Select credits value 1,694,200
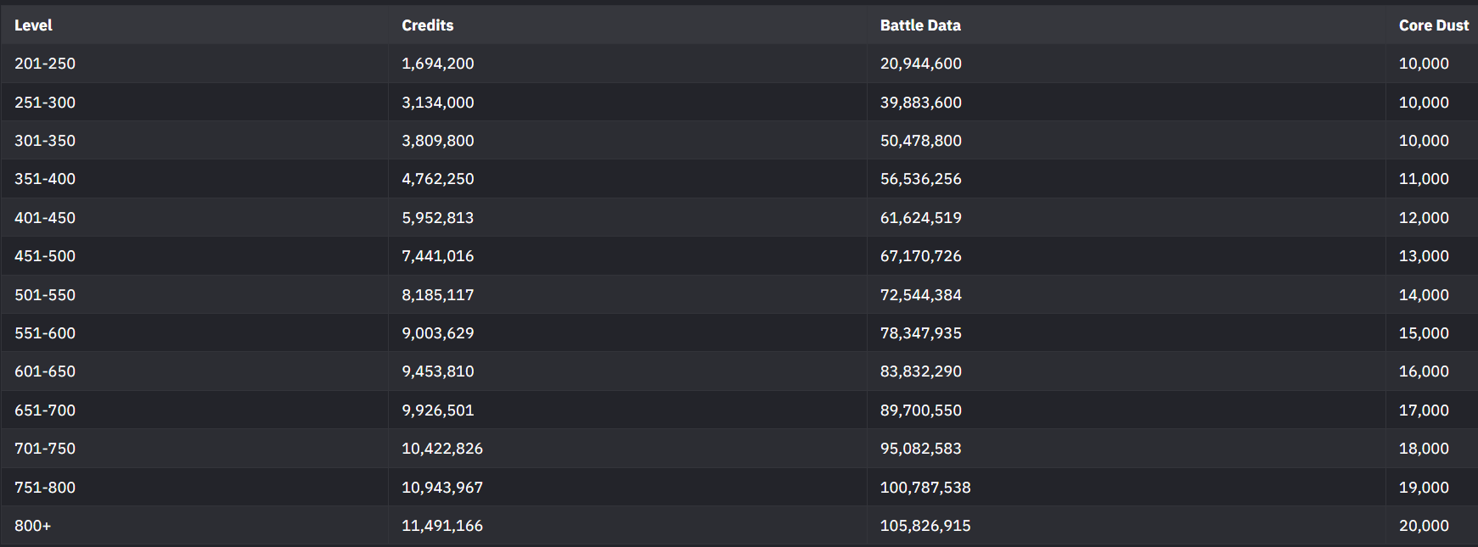 tap(437, 64)
